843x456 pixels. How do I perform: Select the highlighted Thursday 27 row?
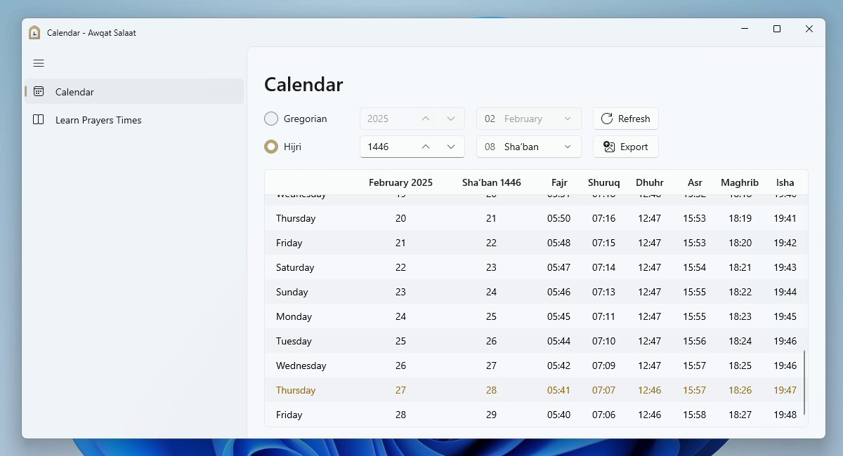click(492, 390)
